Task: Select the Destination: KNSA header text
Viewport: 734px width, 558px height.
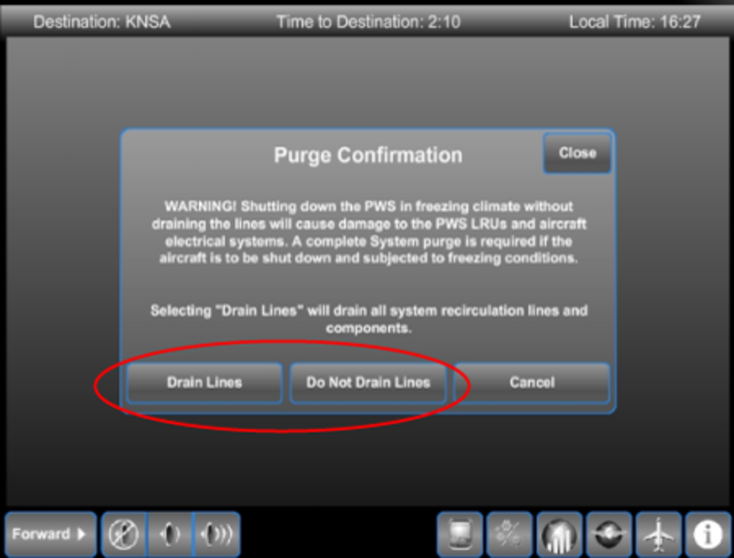Action: pyautogui.click(x=101, y=22)
